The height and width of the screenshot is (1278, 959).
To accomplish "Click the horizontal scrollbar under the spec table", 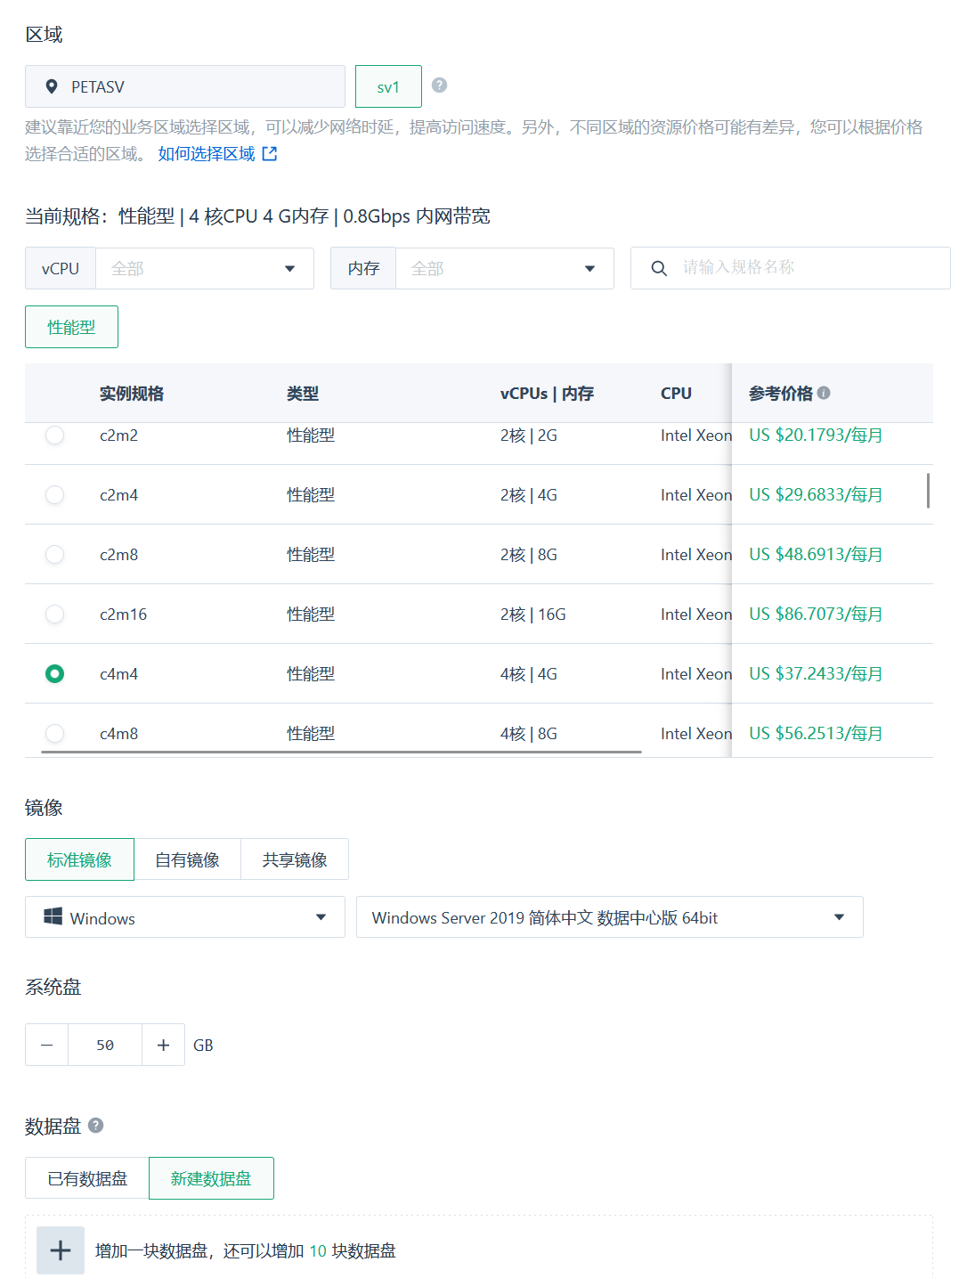I will (341, 752).
